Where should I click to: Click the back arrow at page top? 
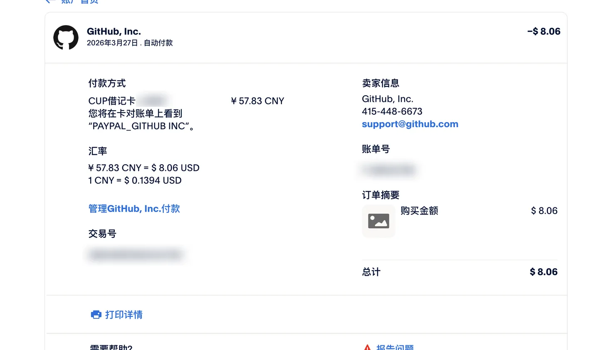pyautogui.click(x=50, y=2)
